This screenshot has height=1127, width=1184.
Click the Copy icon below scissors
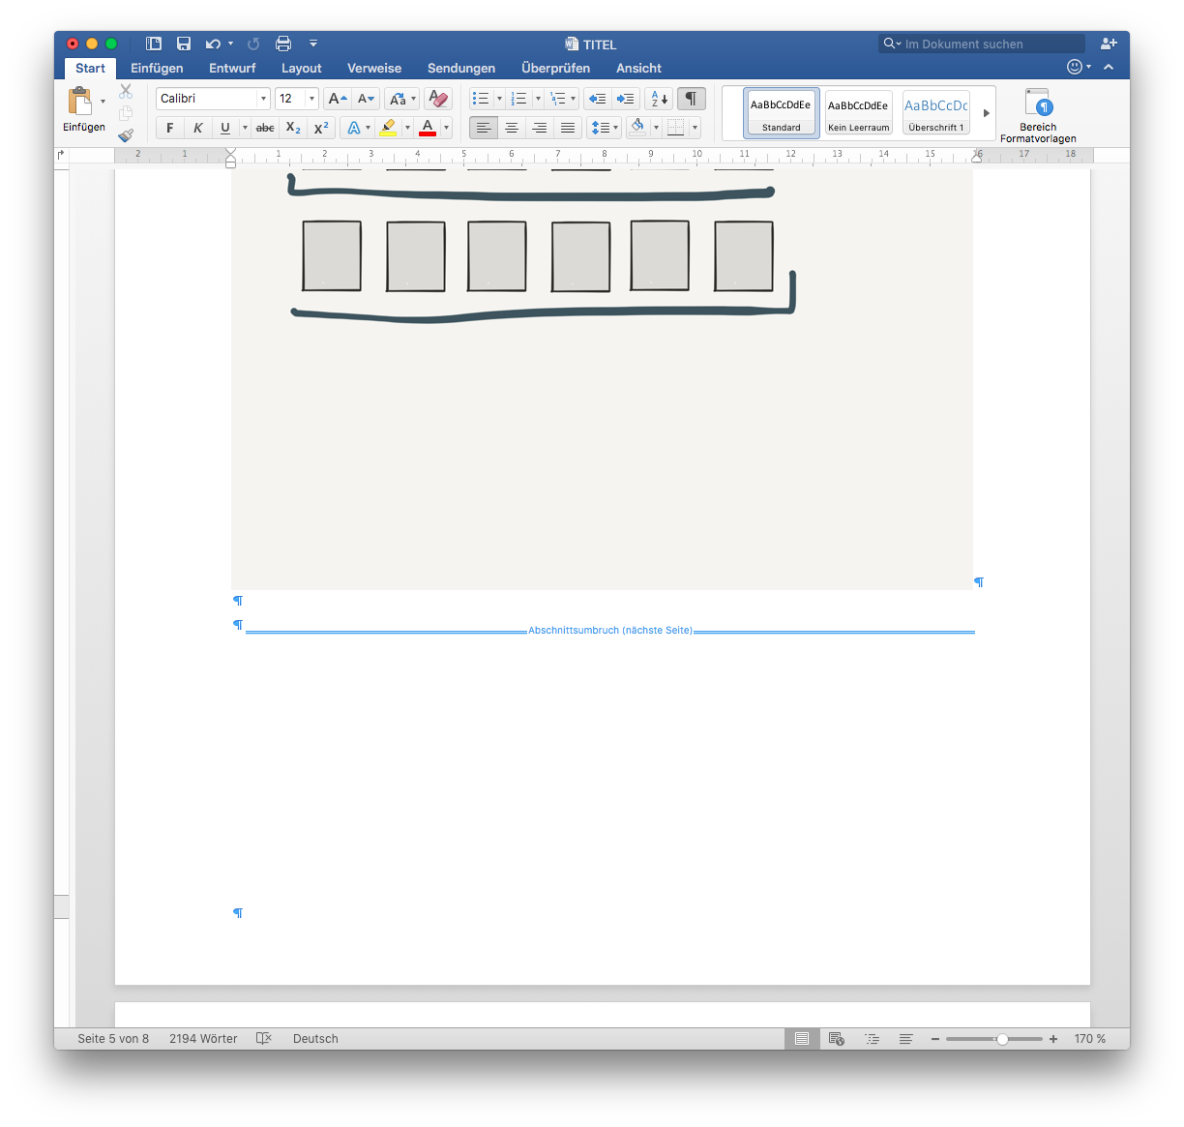(x=126, y=113)
